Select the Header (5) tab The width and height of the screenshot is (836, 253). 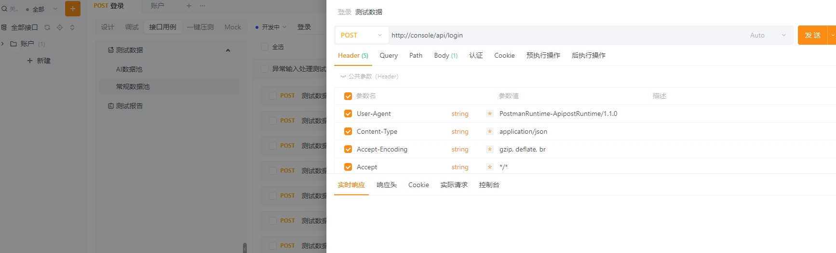coord(353,55)
